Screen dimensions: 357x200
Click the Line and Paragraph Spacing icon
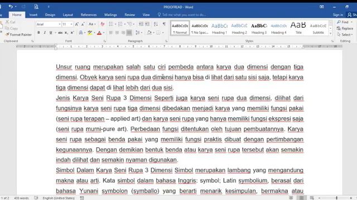pyautogui.click(x=137, y=33)
